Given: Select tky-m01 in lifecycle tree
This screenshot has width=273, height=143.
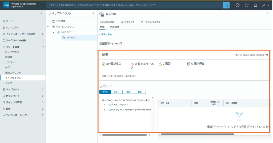Looking at the screenshot, I should click(79, 38).
